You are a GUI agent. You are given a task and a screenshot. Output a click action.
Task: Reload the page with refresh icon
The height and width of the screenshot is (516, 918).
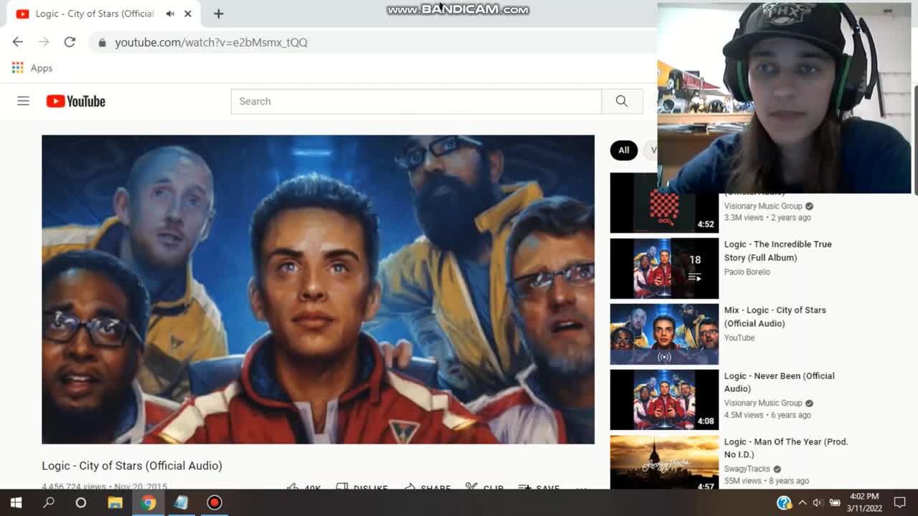pos(70,42)
